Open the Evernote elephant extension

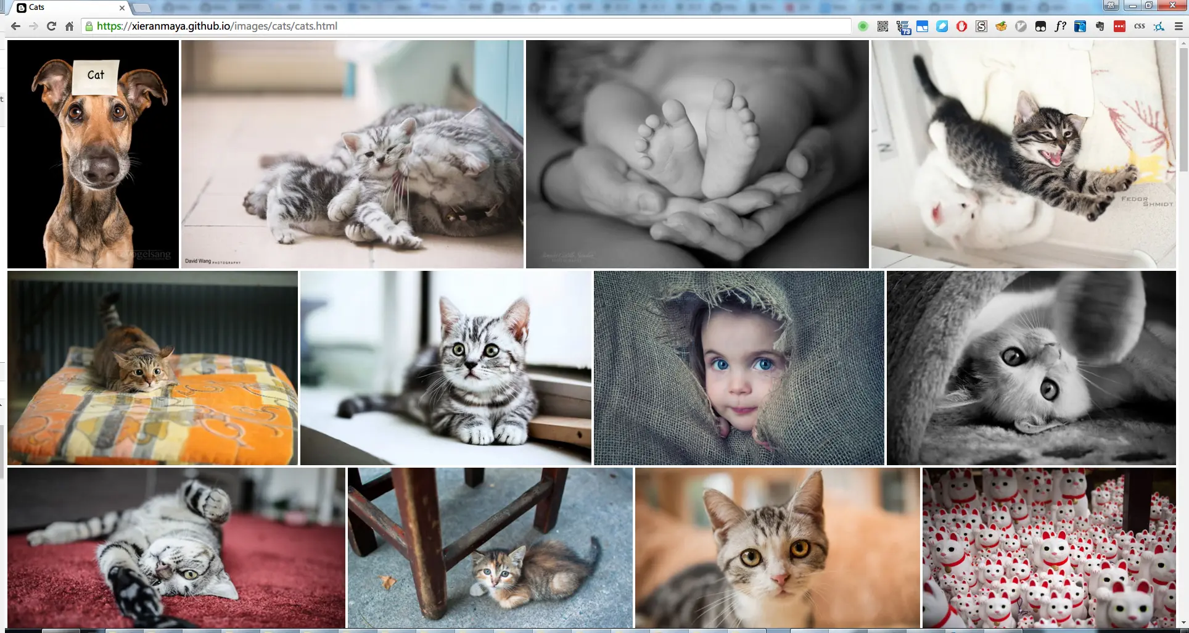click(x=1100, y=27)
